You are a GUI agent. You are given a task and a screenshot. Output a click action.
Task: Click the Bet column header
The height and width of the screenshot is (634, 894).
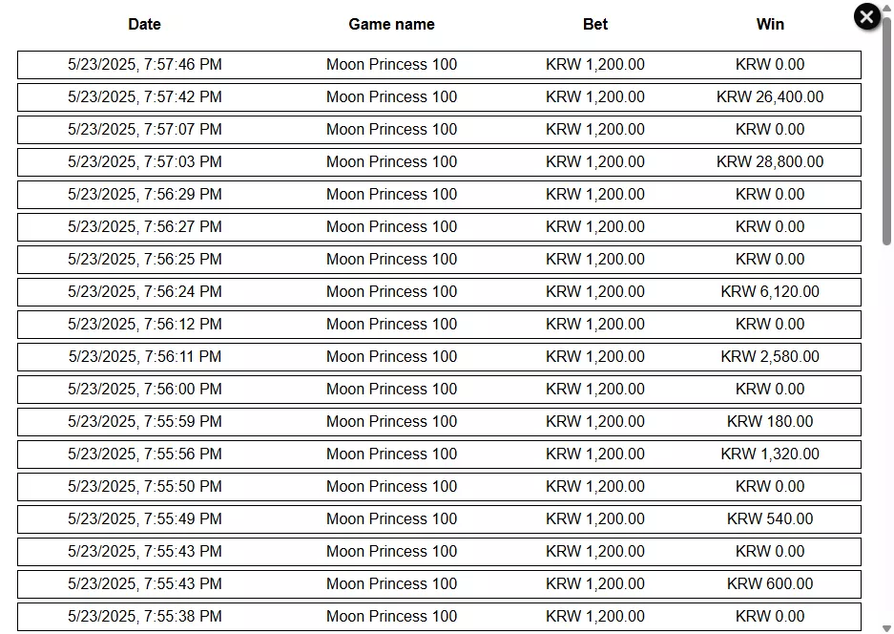595,24
